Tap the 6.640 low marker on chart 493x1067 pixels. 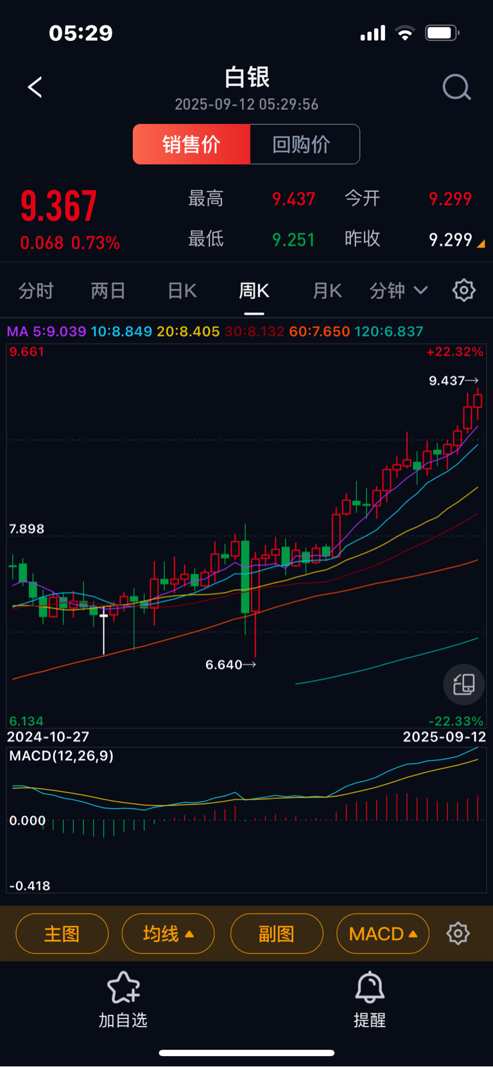click(x=230, y=665)
